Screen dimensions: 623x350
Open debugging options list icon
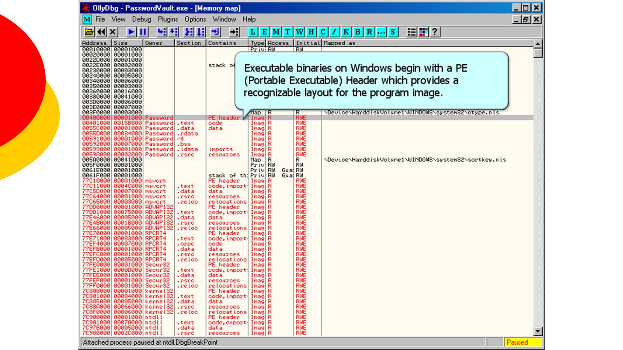click(x=412, y=32)
